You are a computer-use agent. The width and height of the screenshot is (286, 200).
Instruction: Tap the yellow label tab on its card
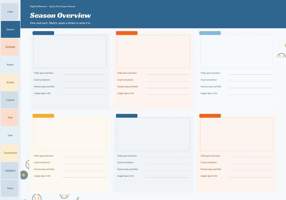[43, 116]
